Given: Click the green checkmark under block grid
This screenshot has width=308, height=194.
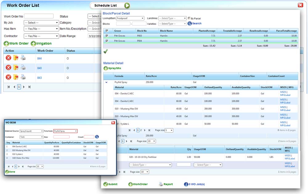Looking at the screenshot, I should click(105, 51).
